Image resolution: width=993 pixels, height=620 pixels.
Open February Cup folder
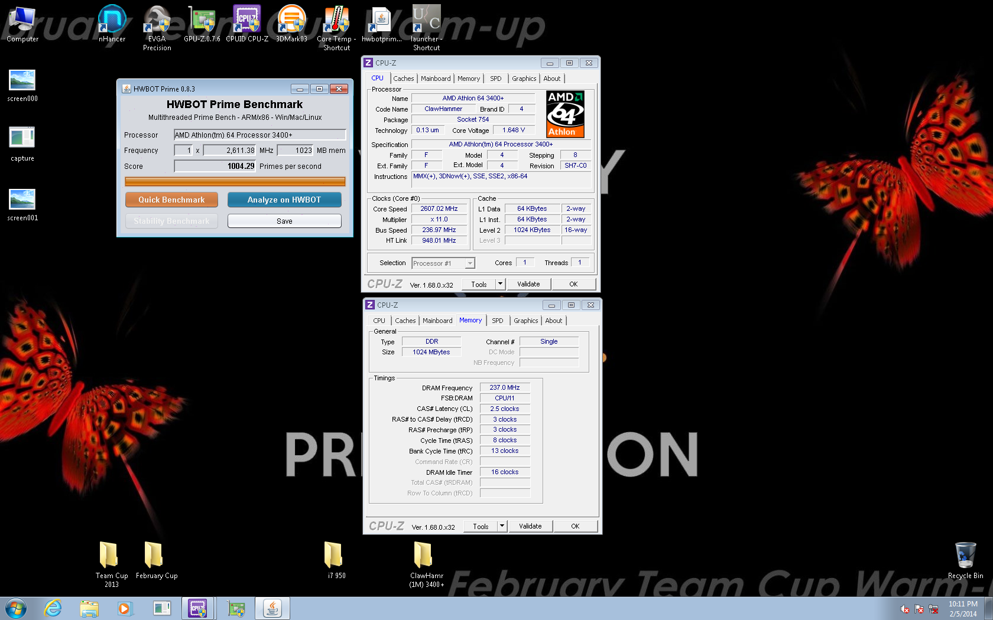(x=157, y=560)
